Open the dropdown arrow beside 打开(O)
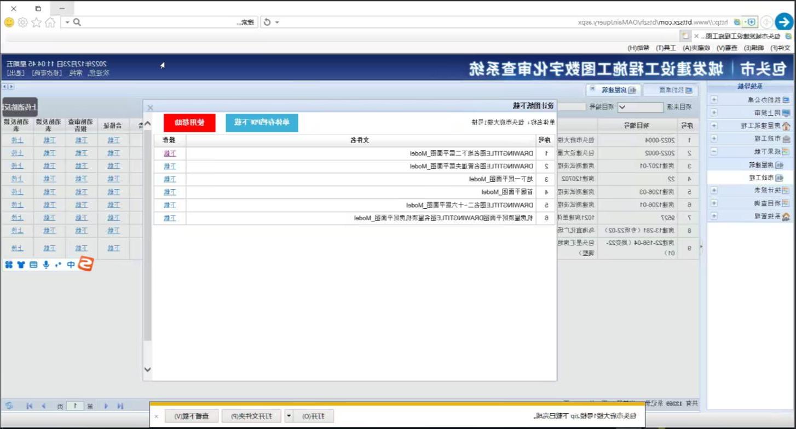The height and width of the screenshot is (429, 796). 289,416
